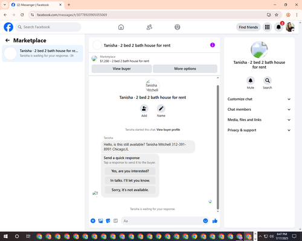Click the chat vertical scrollbar

[217, 147]
